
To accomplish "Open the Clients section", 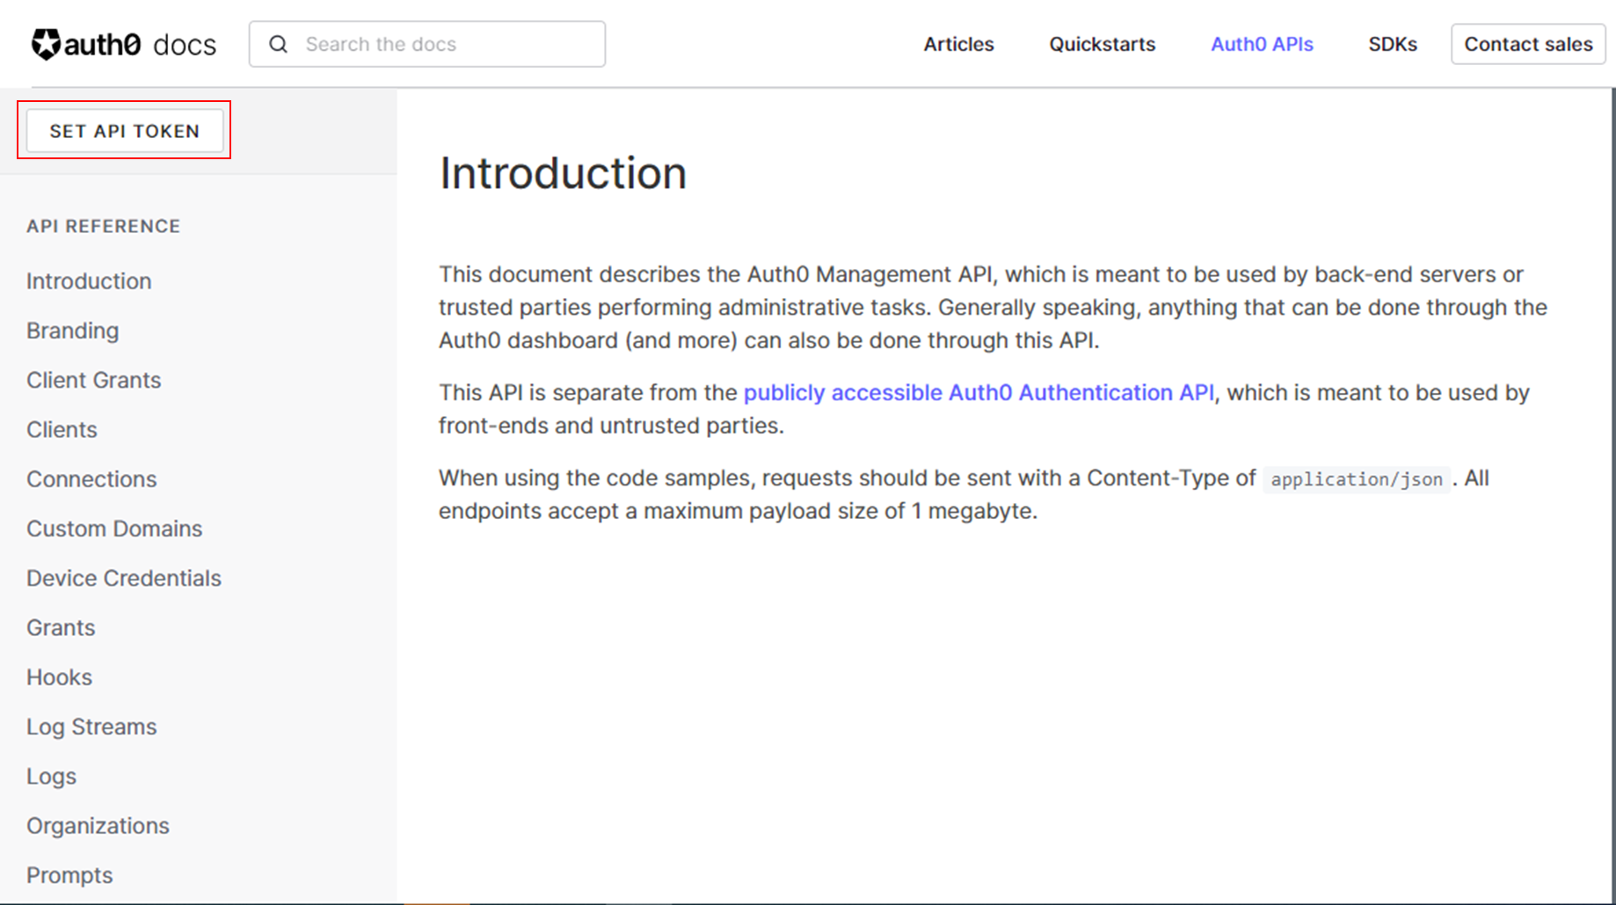I will pos(62,429).
